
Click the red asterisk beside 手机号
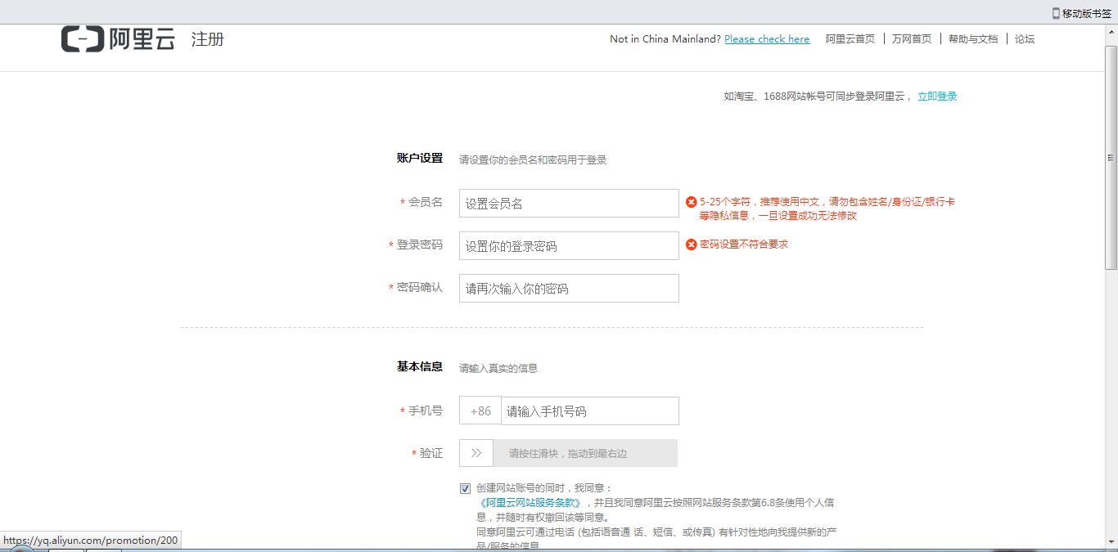400,411
